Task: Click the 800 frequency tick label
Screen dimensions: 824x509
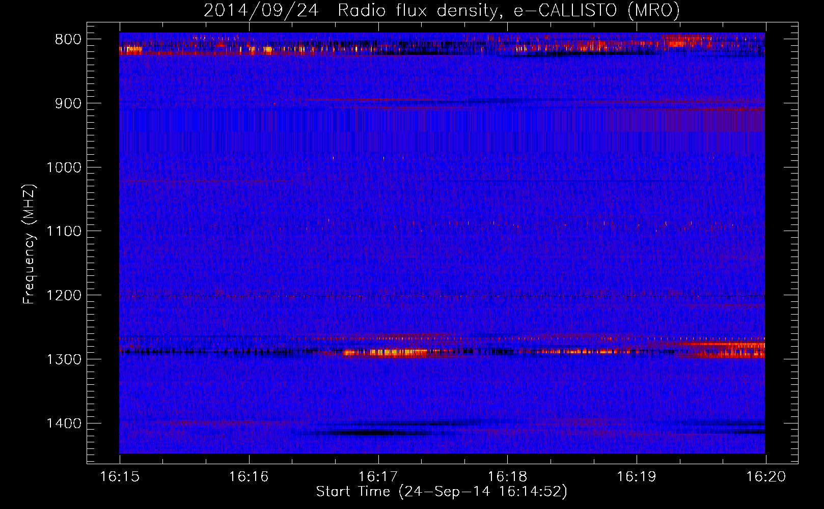Action: 68,40
